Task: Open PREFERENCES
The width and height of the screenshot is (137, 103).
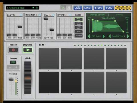Action: (x=123, y=8)
